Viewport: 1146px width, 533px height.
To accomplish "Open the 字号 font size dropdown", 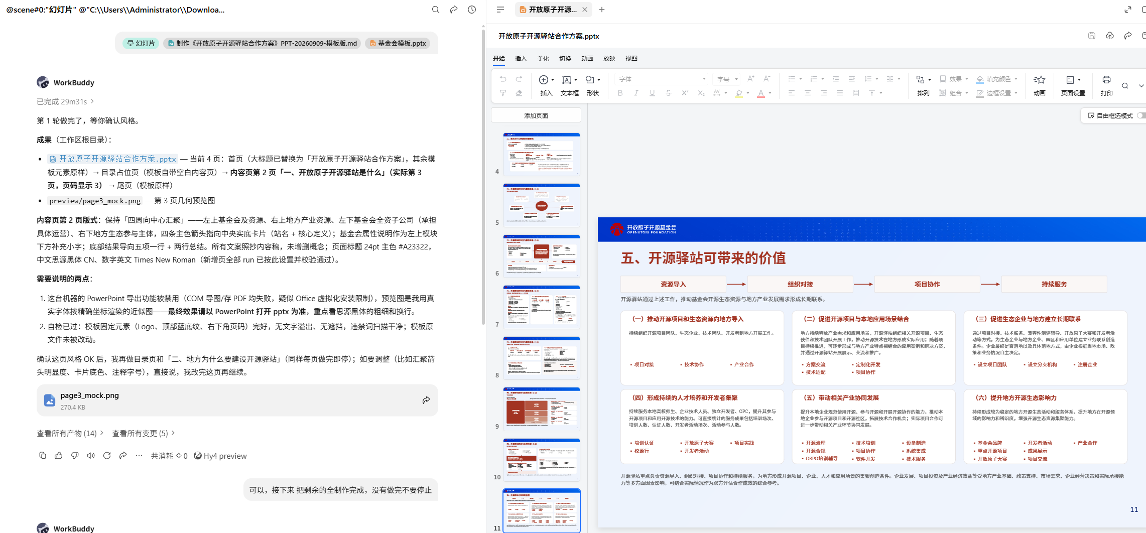I will click(x=727, y=79).
